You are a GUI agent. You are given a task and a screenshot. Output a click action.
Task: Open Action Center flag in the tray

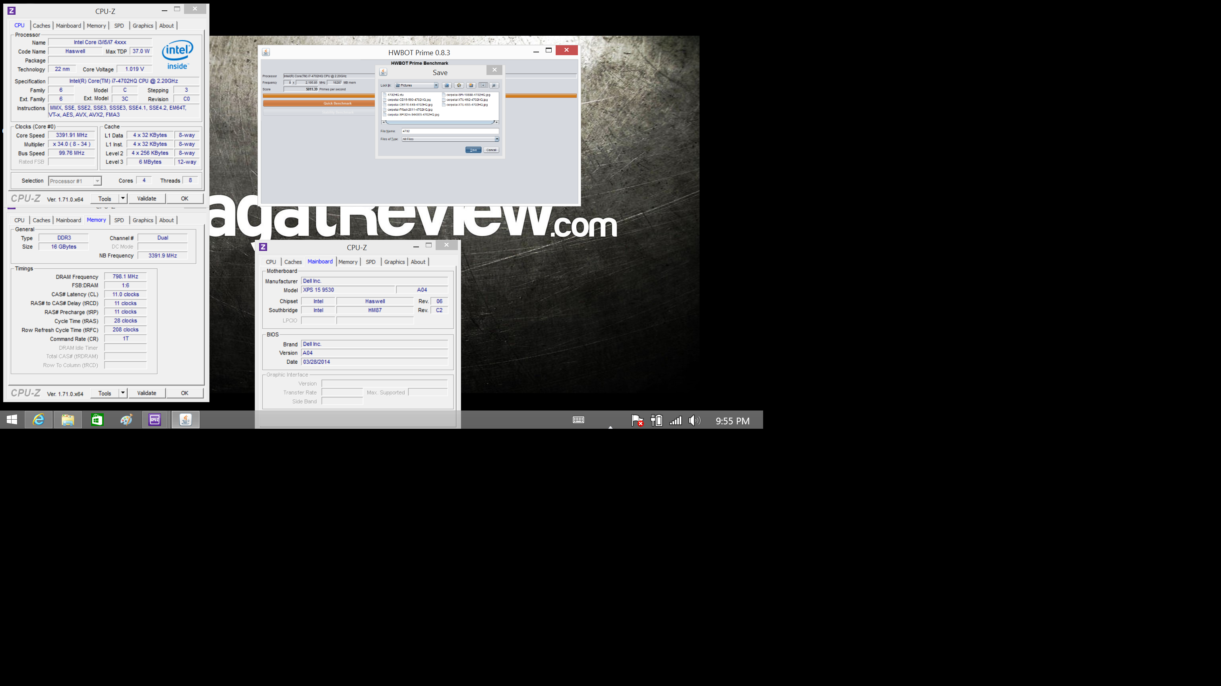point(637,420)
